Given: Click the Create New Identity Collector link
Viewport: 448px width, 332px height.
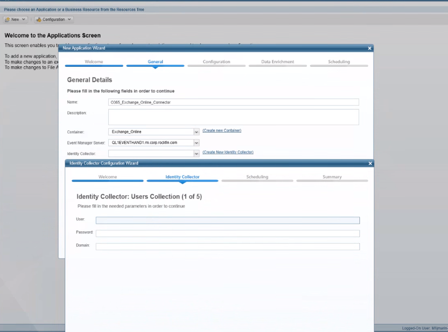Looking at the screenshot, I should coord(228,152).
